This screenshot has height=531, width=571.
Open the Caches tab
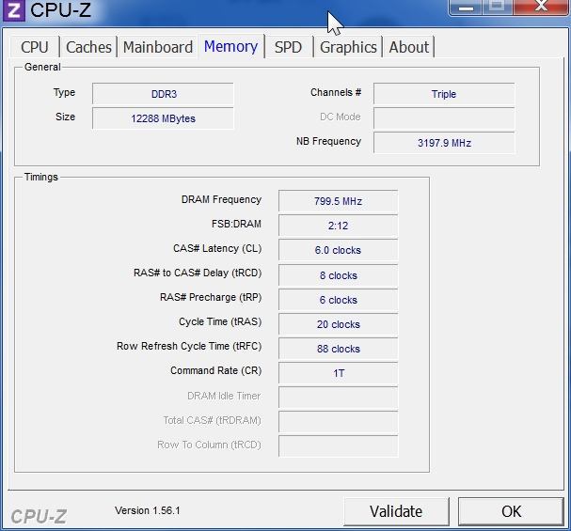(88, 47)
